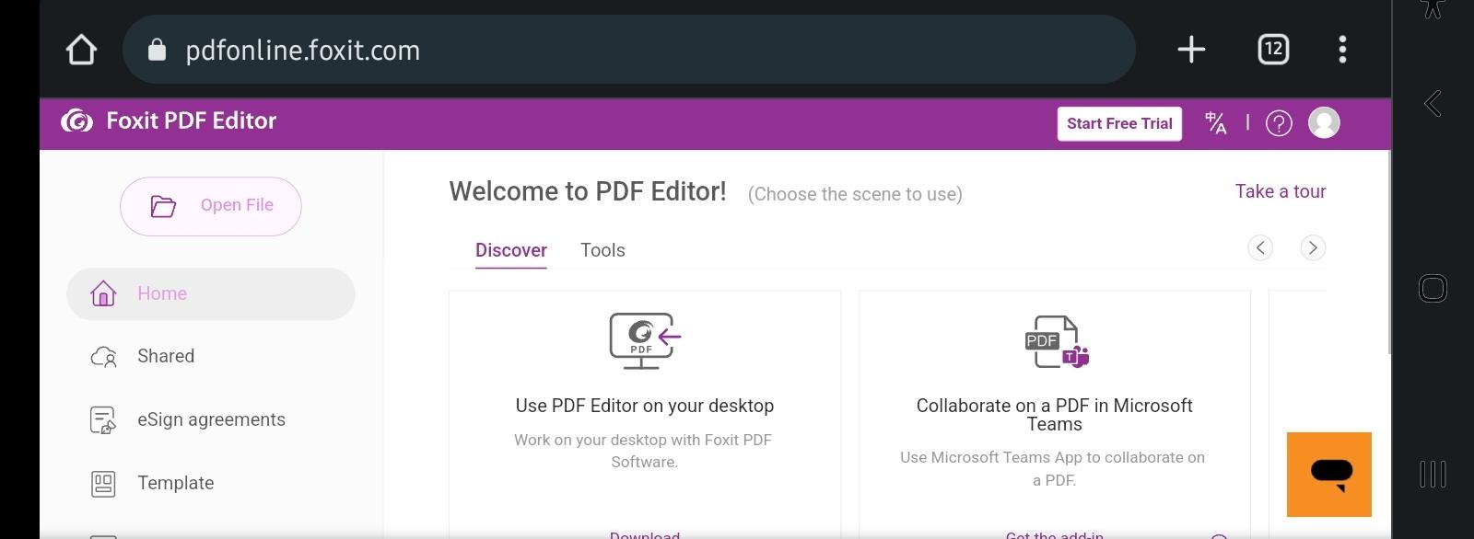Viewport: 1474px width, 539px height.
Task: Switch to the Discover tab
Action: (511, 250)
